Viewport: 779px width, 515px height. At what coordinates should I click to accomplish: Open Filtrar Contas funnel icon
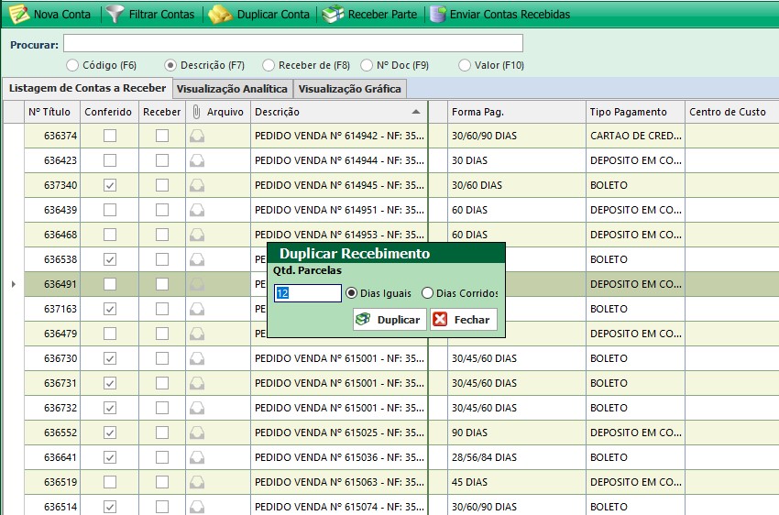click(115, 14)
